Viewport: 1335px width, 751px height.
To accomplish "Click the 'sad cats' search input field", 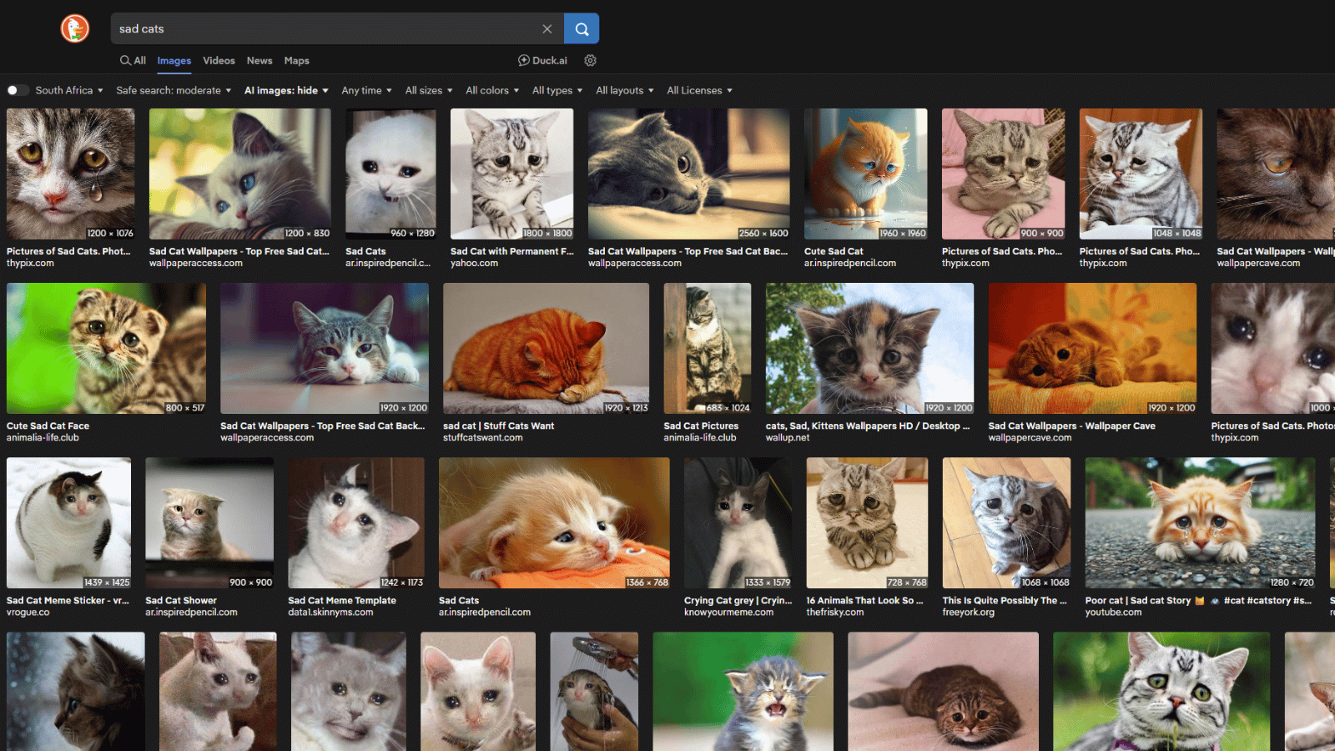I will 325,29.
